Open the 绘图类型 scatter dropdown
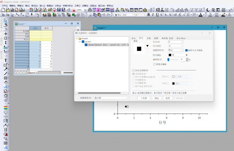Screen dimensions: 234x151 [111, 98]
